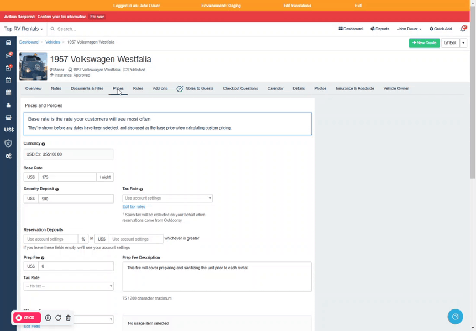Open the Edit tax rates link

[133, 206]
